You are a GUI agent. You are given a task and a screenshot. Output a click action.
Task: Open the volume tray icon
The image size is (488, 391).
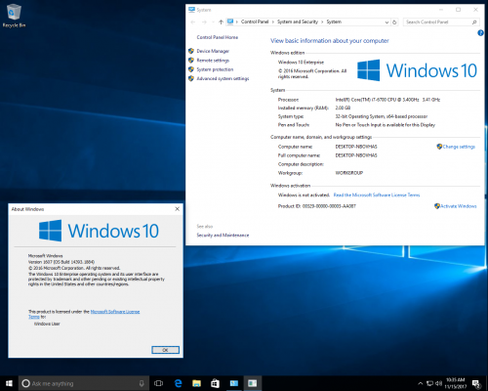point(438,383)
